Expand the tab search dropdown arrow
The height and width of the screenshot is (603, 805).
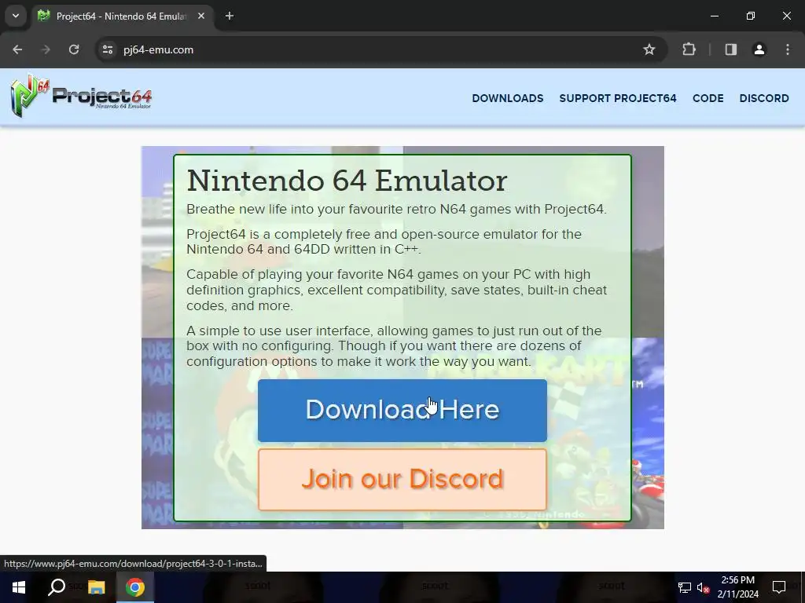[x=16, y=16]
